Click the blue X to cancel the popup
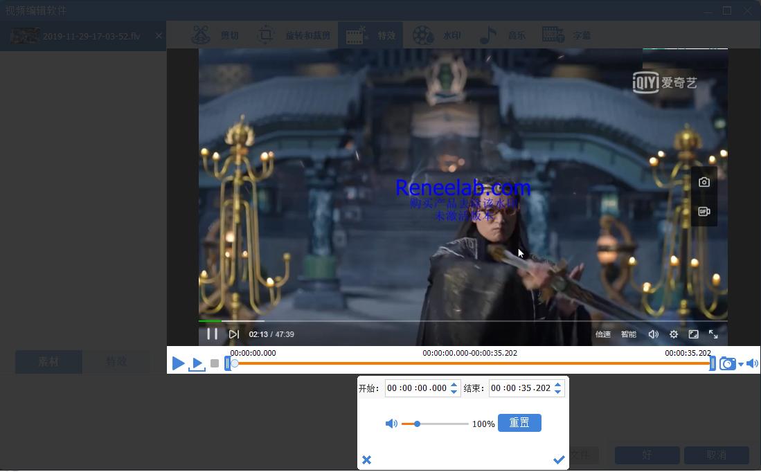The image size is (761, 472). pyautogui.click(x=366, y=460)
